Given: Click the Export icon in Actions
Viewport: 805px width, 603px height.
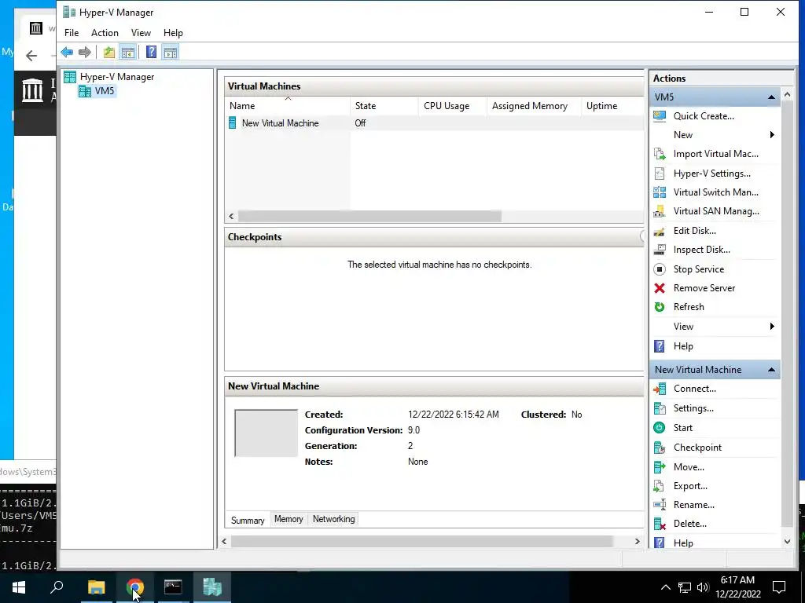Looking at the screenshot, I should pyautogui.click(x=660, y=485).
